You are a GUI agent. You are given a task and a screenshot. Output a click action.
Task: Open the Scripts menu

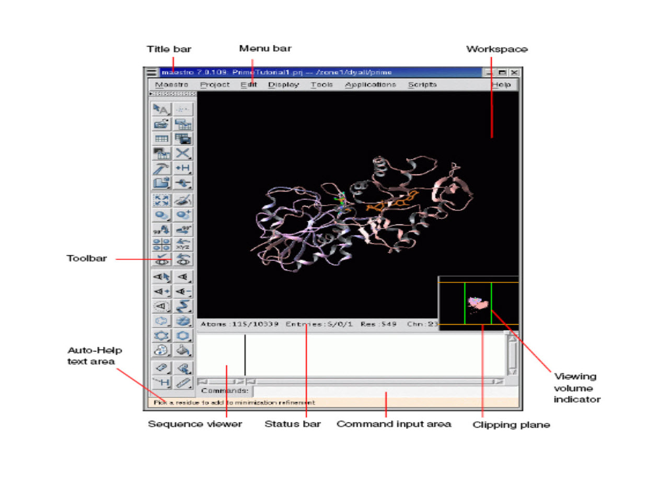click(x=422, y=85)
